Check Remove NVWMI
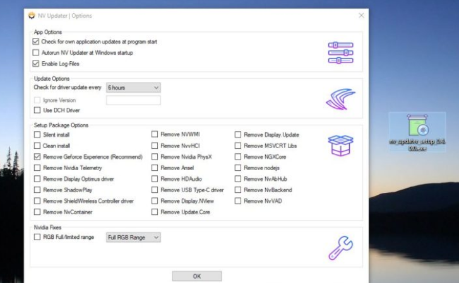459x283 pixels. click(155, 134)
